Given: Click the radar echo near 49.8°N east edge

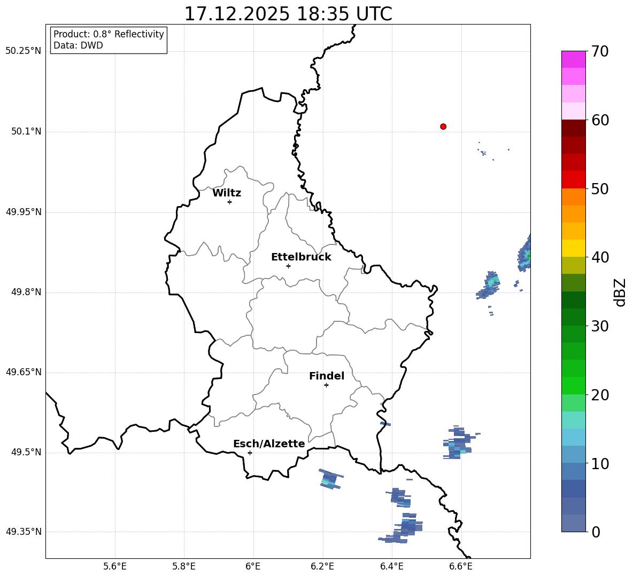Looking at the screenshot, I should (489, 286).
